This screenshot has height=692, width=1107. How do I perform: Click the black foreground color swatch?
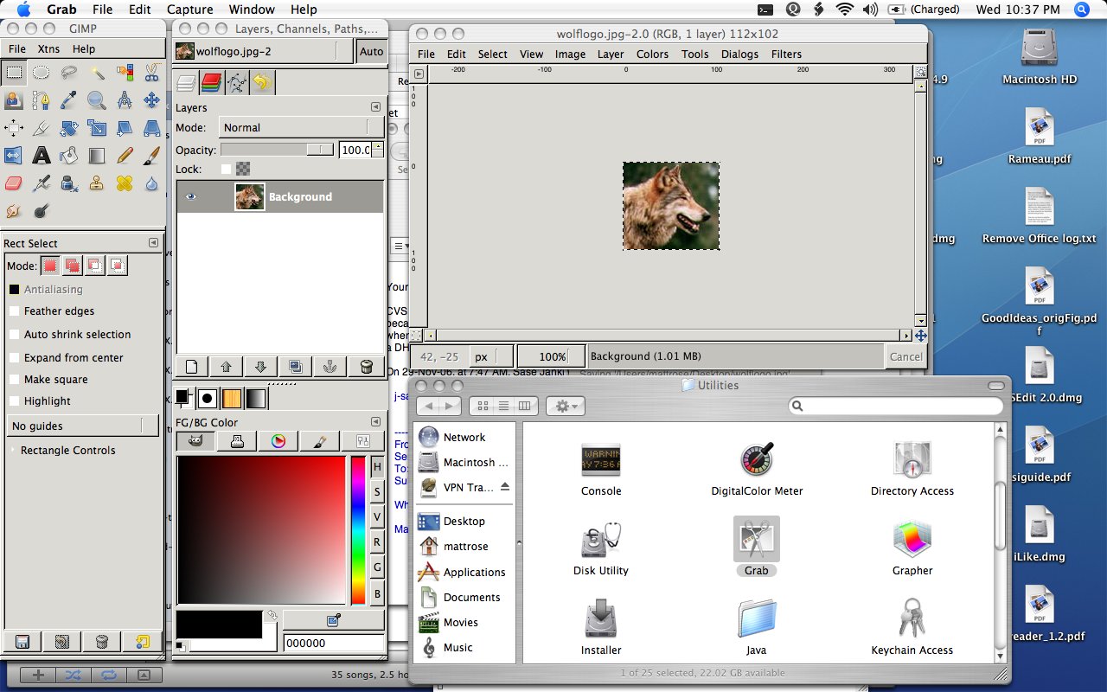(219, 625)
